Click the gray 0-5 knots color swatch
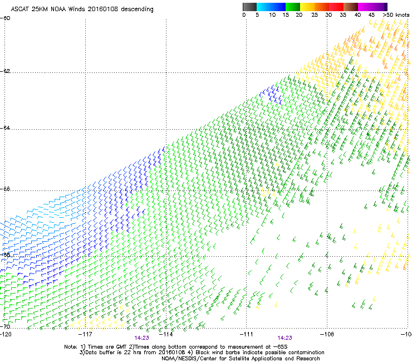The image size is (412, 362). 249,7
